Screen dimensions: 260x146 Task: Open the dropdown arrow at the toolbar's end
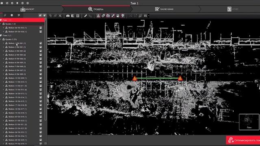[149, 16]
